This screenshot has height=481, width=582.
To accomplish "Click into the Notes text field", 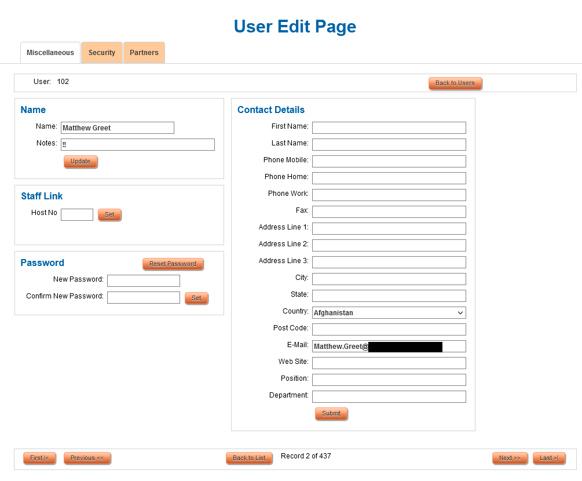I will click(138, 145).
